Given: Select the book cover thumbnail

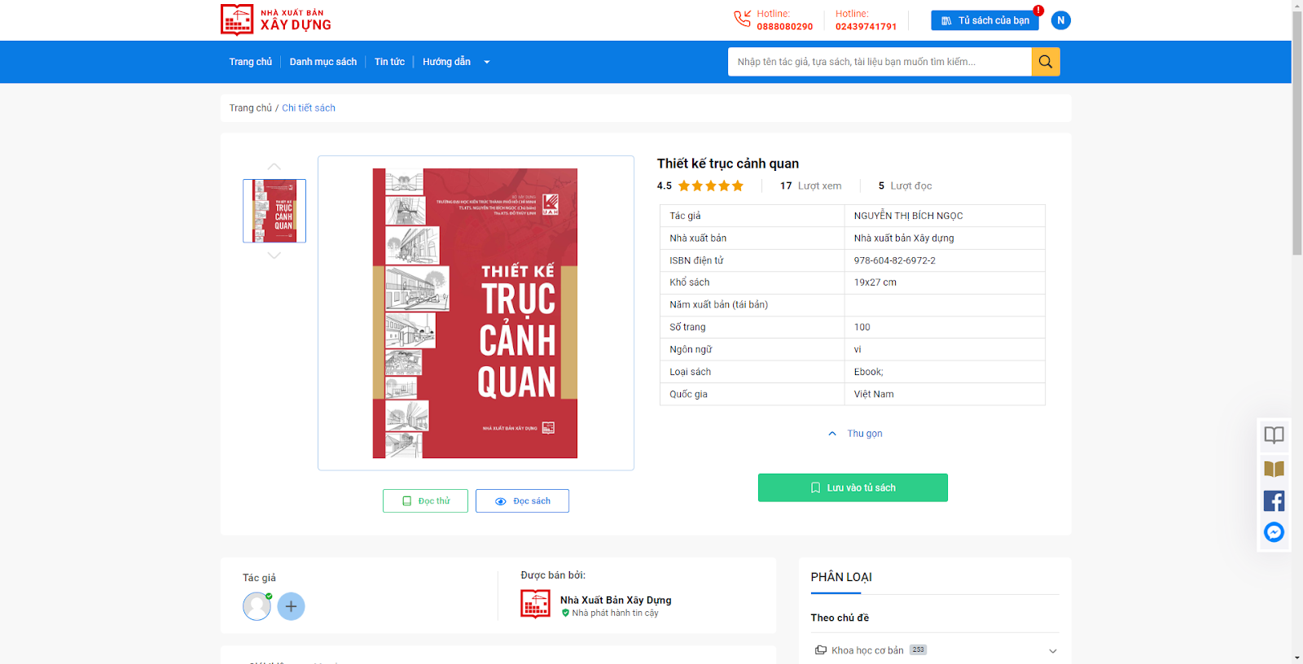Looking at the screenshot, I should [x=274, y=211].
